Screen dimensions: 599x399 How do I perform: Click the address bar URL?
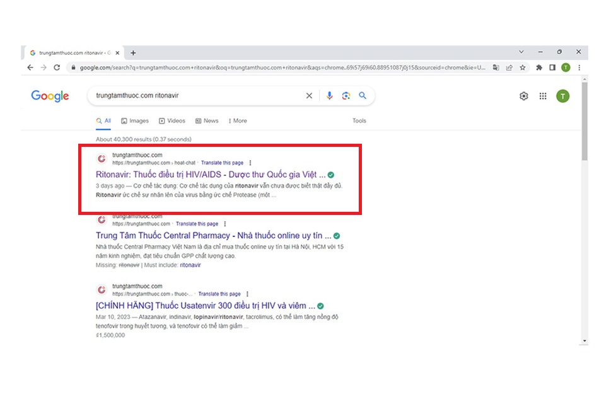(282, 67)
